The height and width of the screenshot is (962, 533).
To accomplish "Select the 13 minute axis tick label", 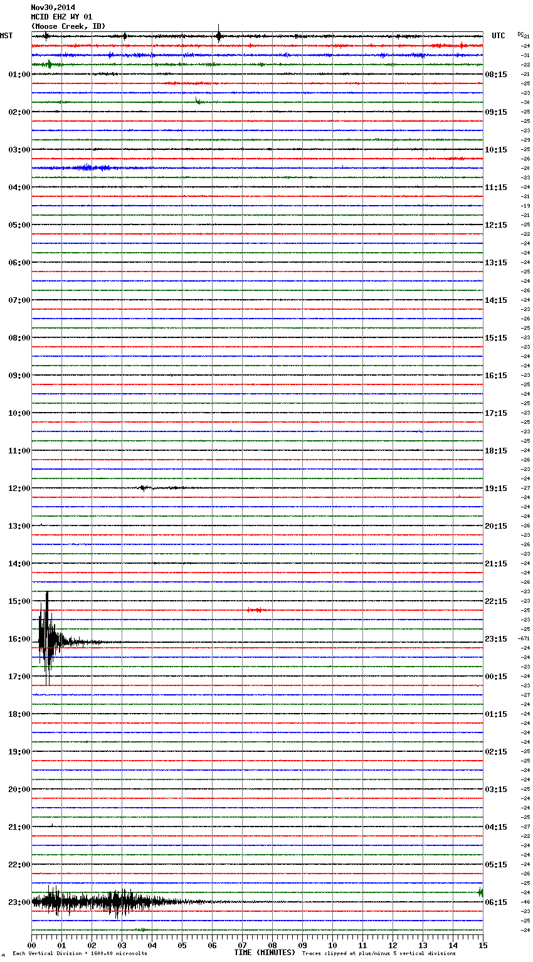I will point(423,945).
